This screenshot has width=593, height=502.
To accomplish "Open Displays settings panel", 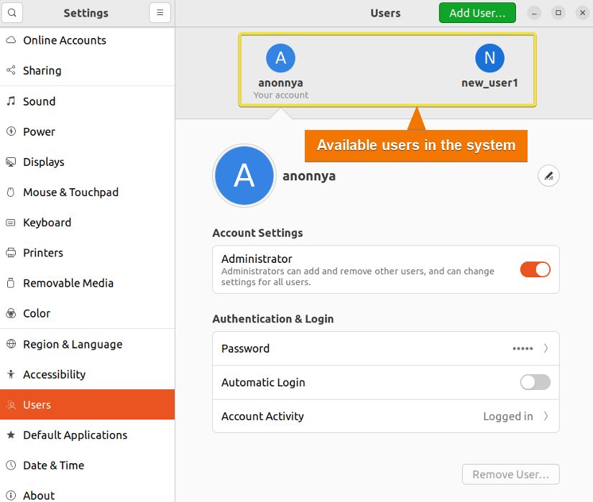I will pos(88,162).
